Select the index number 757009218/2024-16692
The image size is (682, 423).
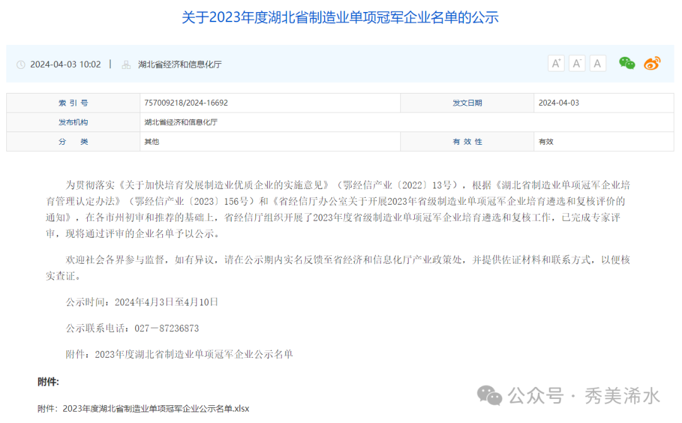186,103
